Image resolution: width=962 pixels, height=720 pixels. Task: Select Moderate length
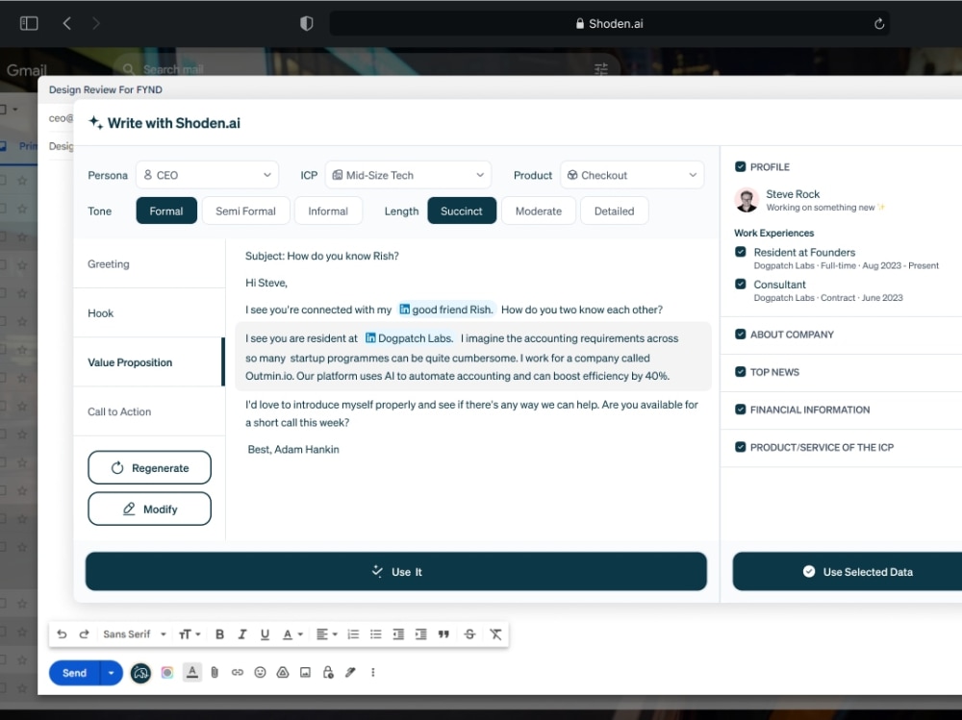pos(539,211)
